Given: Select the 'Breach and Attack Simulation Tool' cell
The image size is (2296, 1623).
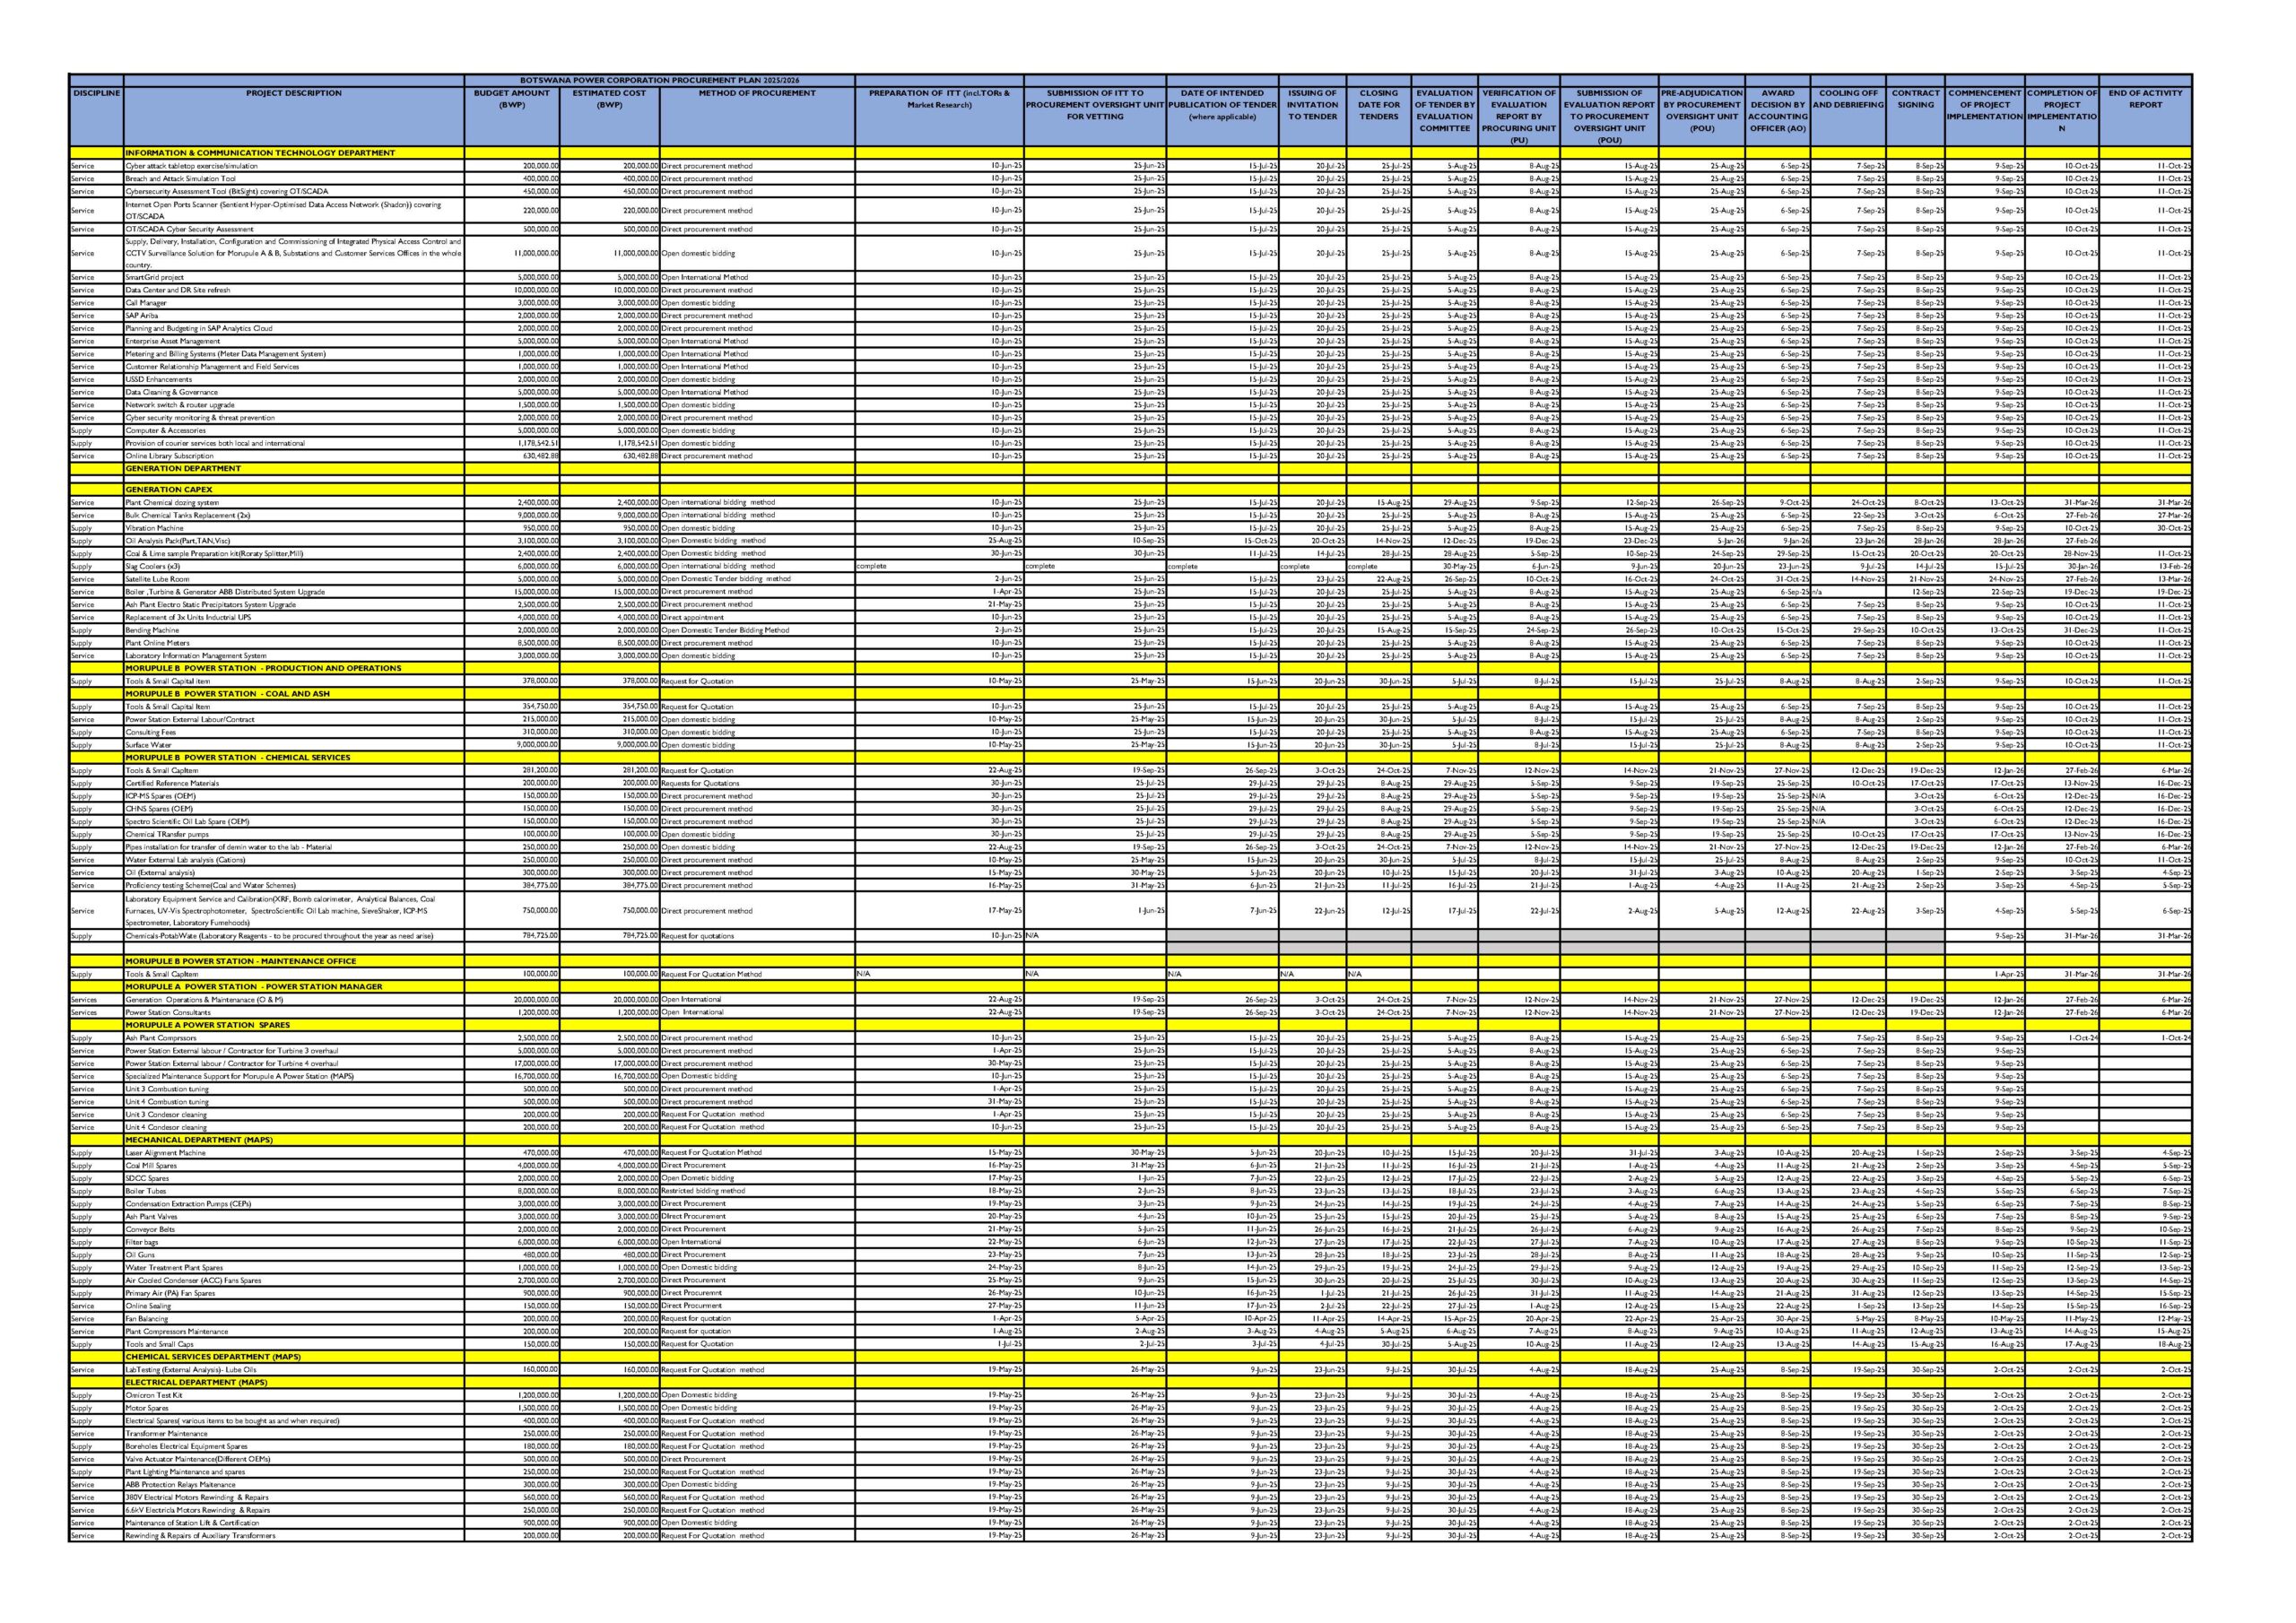Looking at the screenshot, I should point(293,179).
